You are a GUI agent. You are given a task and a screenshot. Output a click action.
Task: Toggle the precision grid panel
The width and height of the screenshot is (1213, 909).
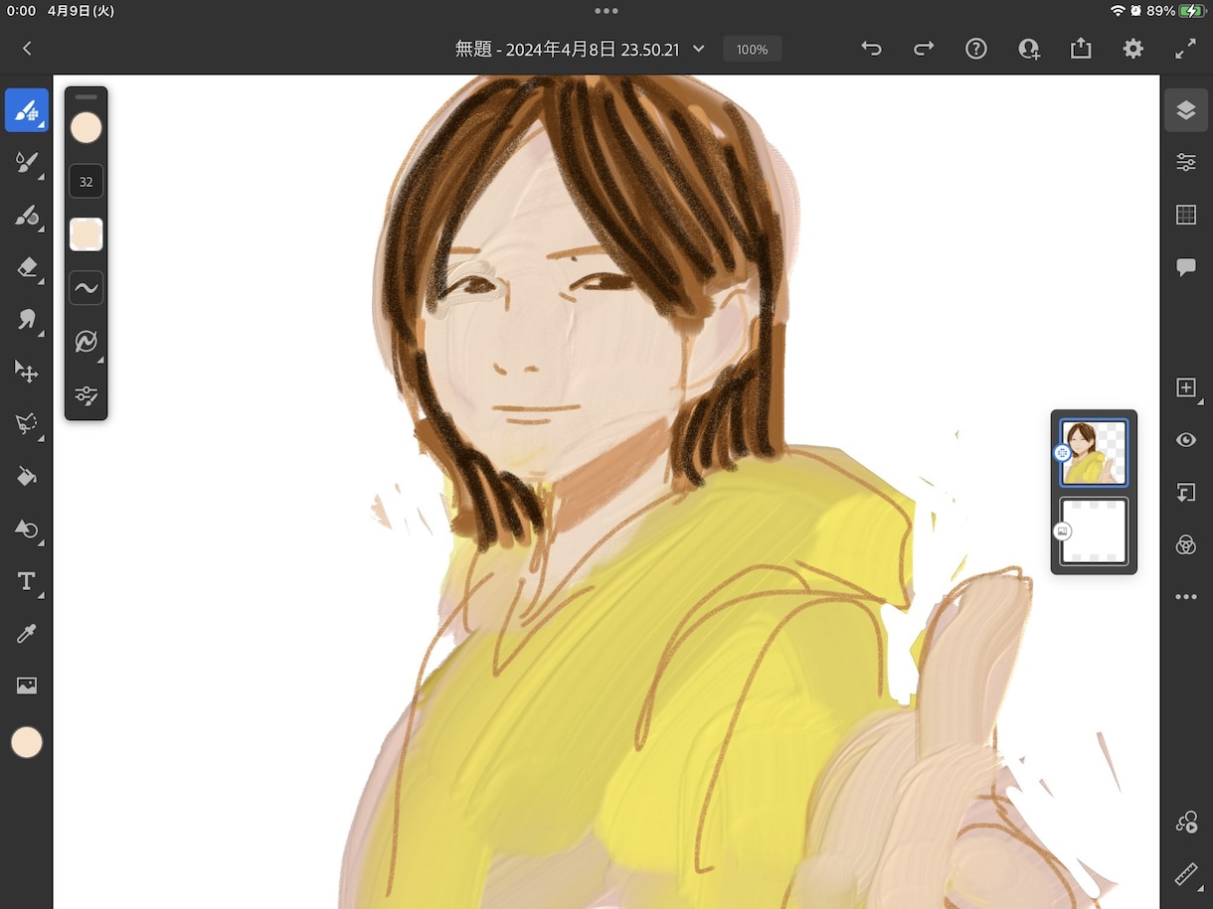[1186, 215]
